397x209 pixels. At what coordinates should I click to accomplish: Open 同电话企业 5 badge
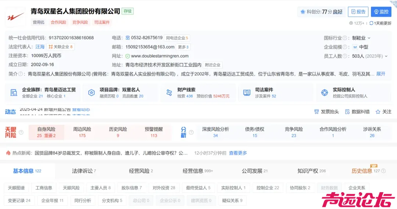[x=177, y=38]
